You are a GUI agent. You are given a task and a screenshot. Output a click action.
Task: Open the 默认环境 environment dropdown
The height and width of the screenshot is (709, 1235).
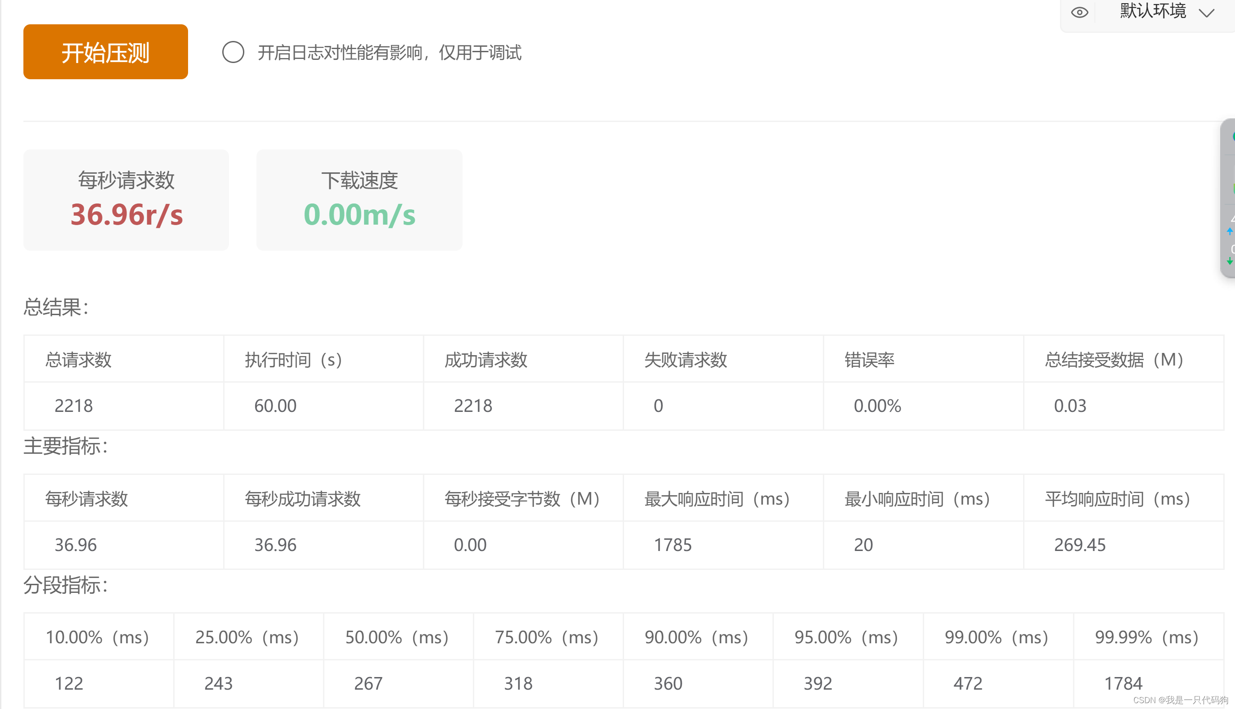(x=1152, y=11)
